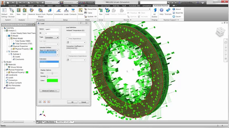The width and height of the screenshot is (229, 128).
Task: Collapse the FE Model node
Action: tap(7, 36)
